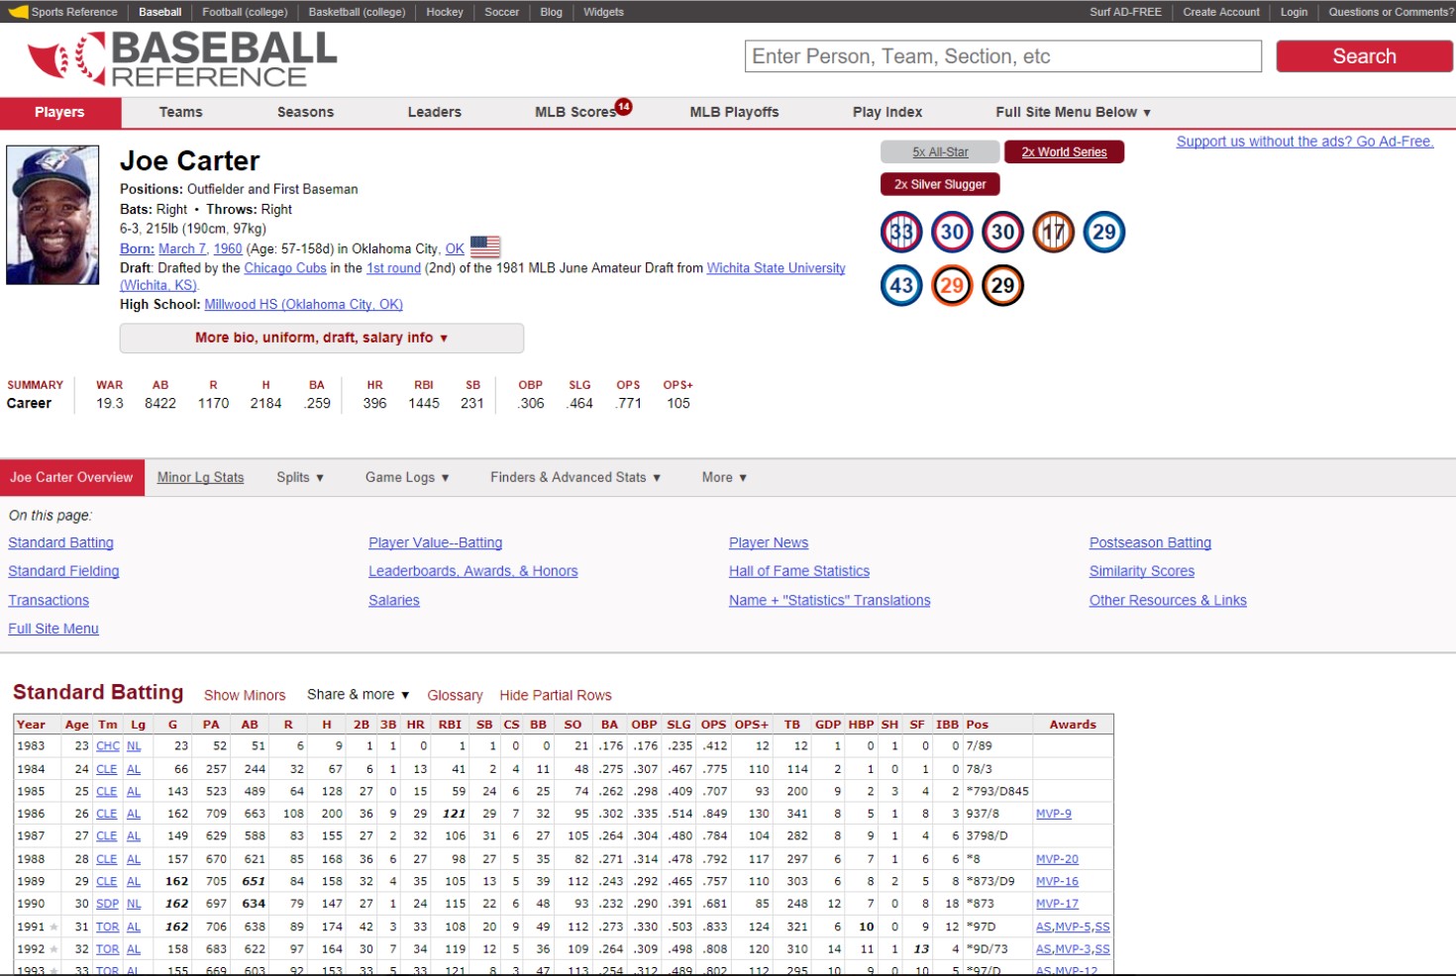
Task: Click the star icon in the 1991 row
Action: click(53, 927)
